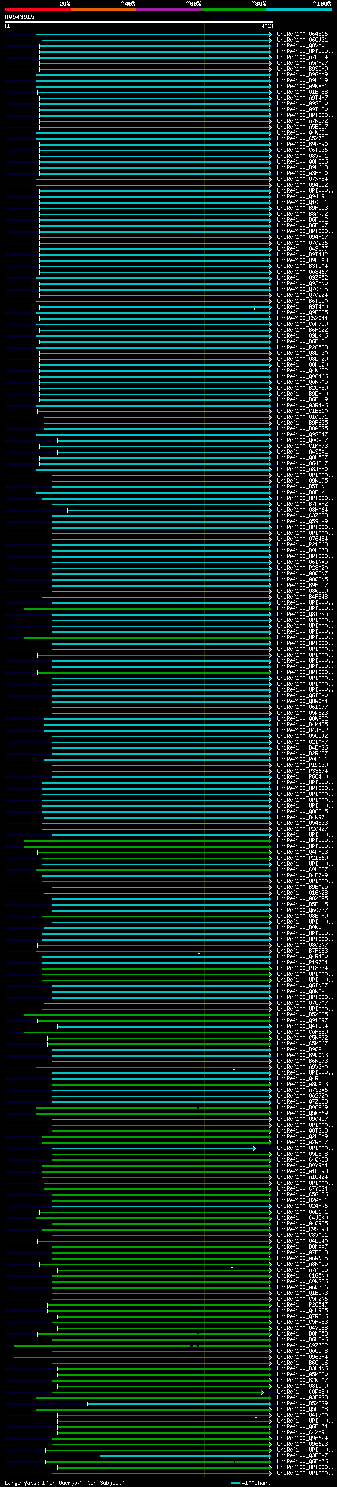Click label UniRef100_P28523
The width and height of the screenshot is (337, 1487).
click(x=302, y=348)
